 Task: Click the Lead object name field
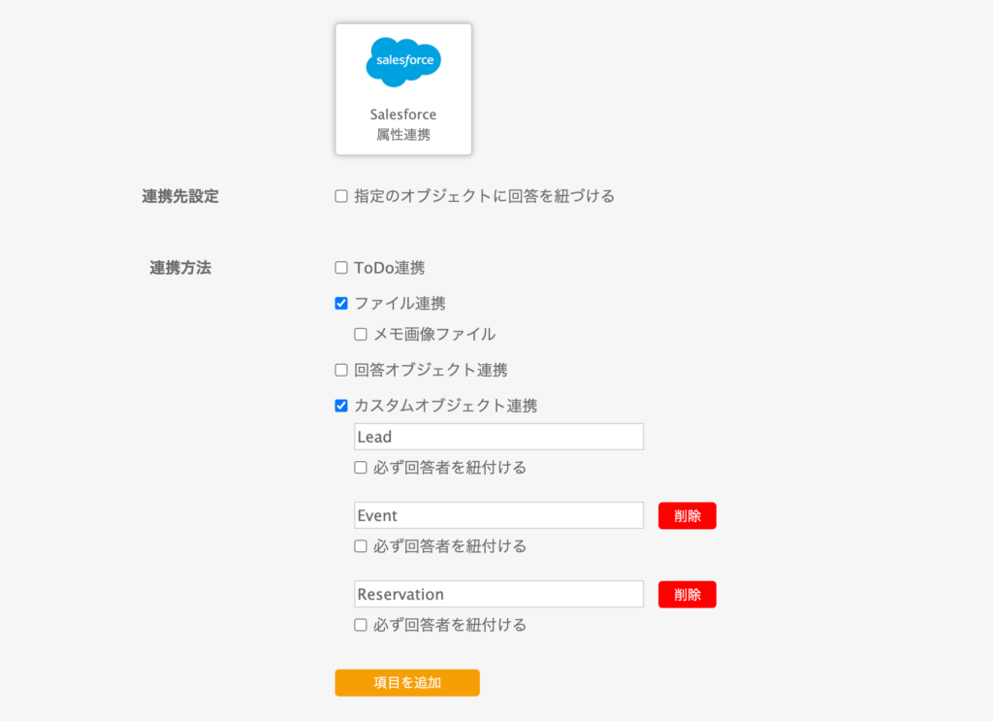coord(498,437)
